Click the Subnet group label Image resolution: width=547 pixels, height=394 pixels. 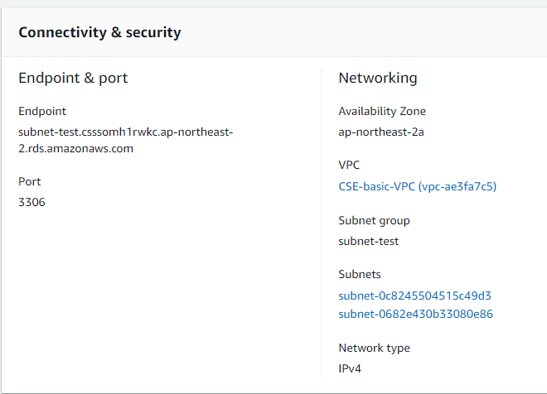(x=374, y=221)
